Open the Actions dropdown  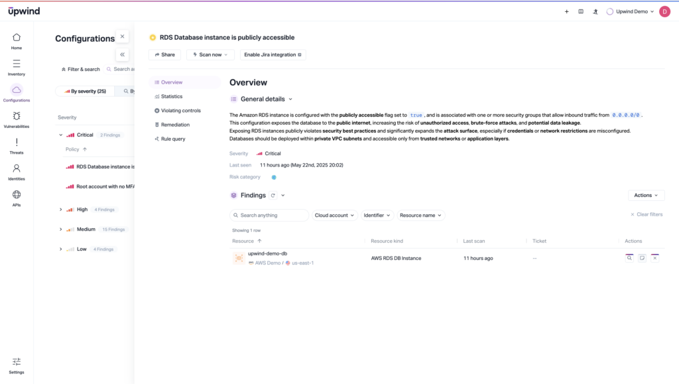click(x=646, y=195)
